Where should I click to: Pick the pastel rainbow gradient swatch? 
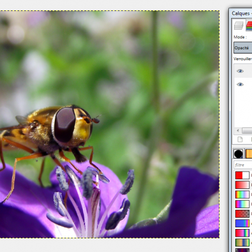point(242,194)
